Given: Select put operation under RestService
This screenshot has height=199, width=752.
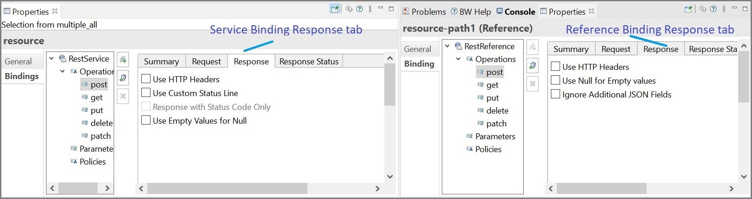Looking at the screenshot, I should click(x=93, y=110).
